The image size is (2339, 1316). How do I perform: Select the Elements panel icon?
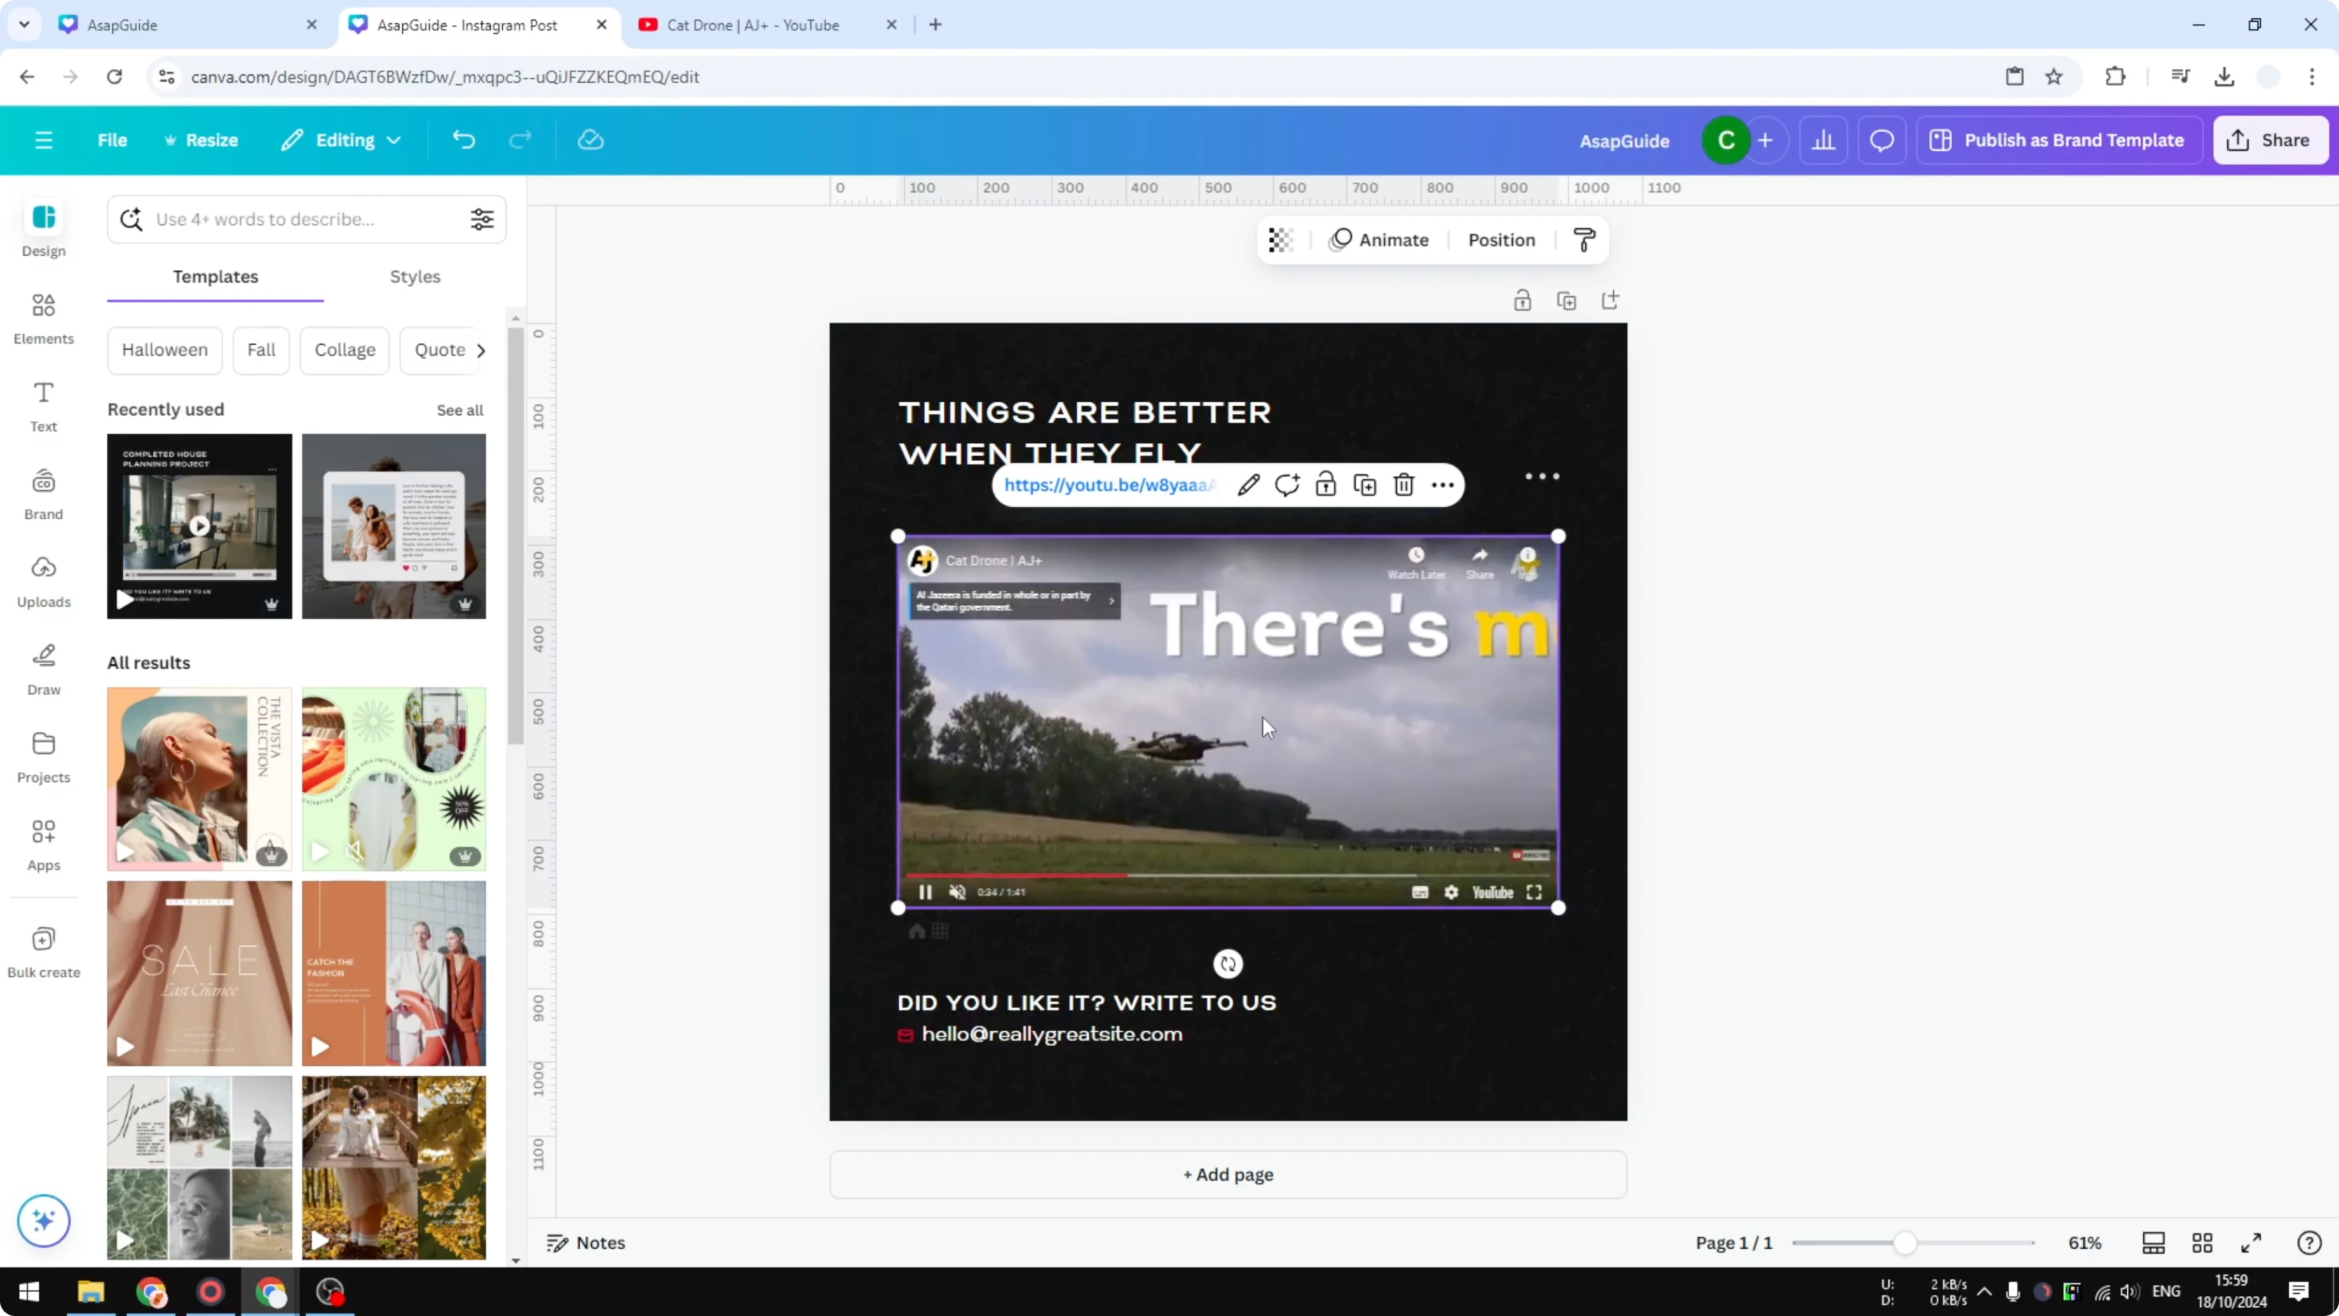coord(43,318)
